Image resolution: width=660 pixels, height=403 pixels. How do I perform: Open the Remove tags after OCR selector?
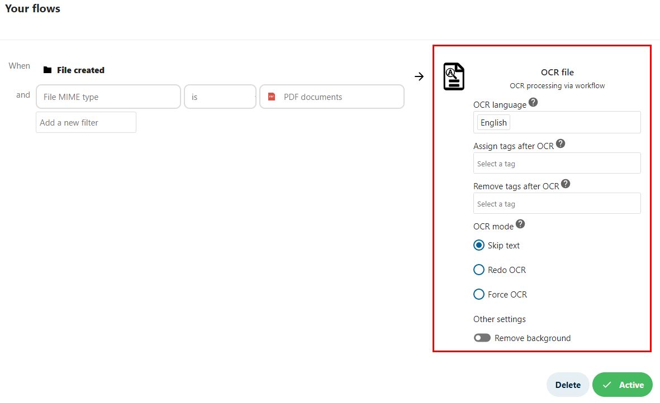click(557, 203)
